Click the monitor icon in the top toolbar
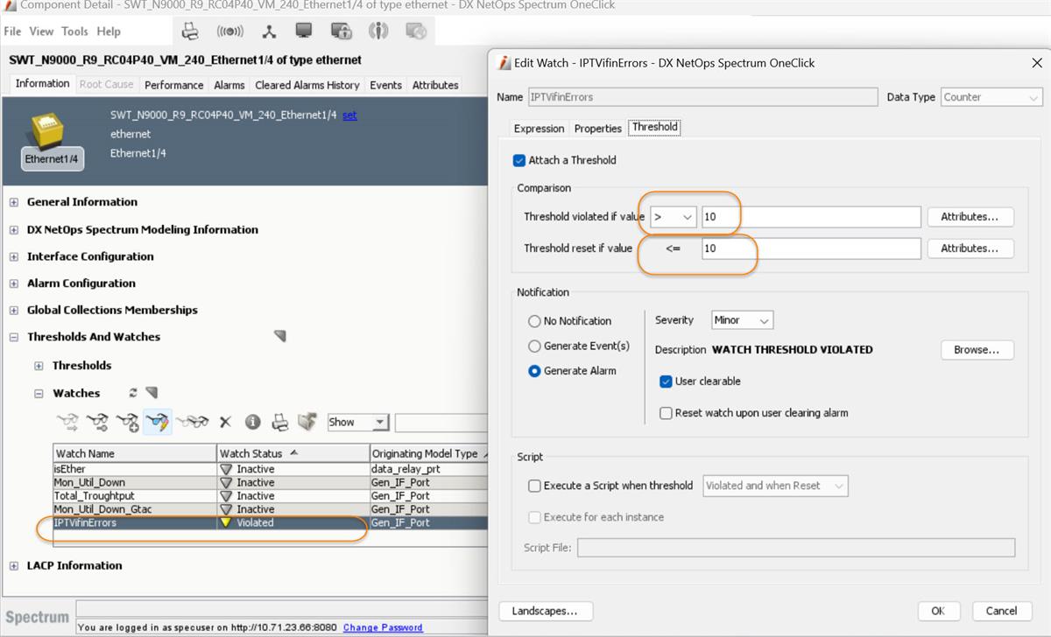 [x=304, y=31]
